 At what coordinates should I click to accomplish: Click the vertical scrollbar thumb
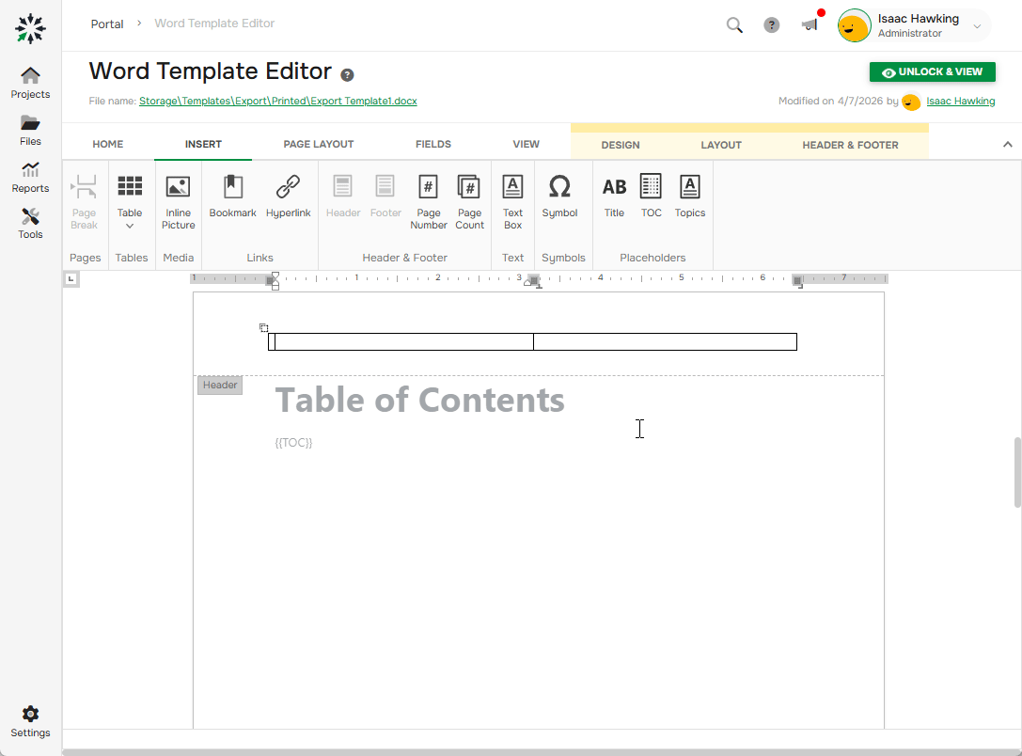tap(1017, 472)
